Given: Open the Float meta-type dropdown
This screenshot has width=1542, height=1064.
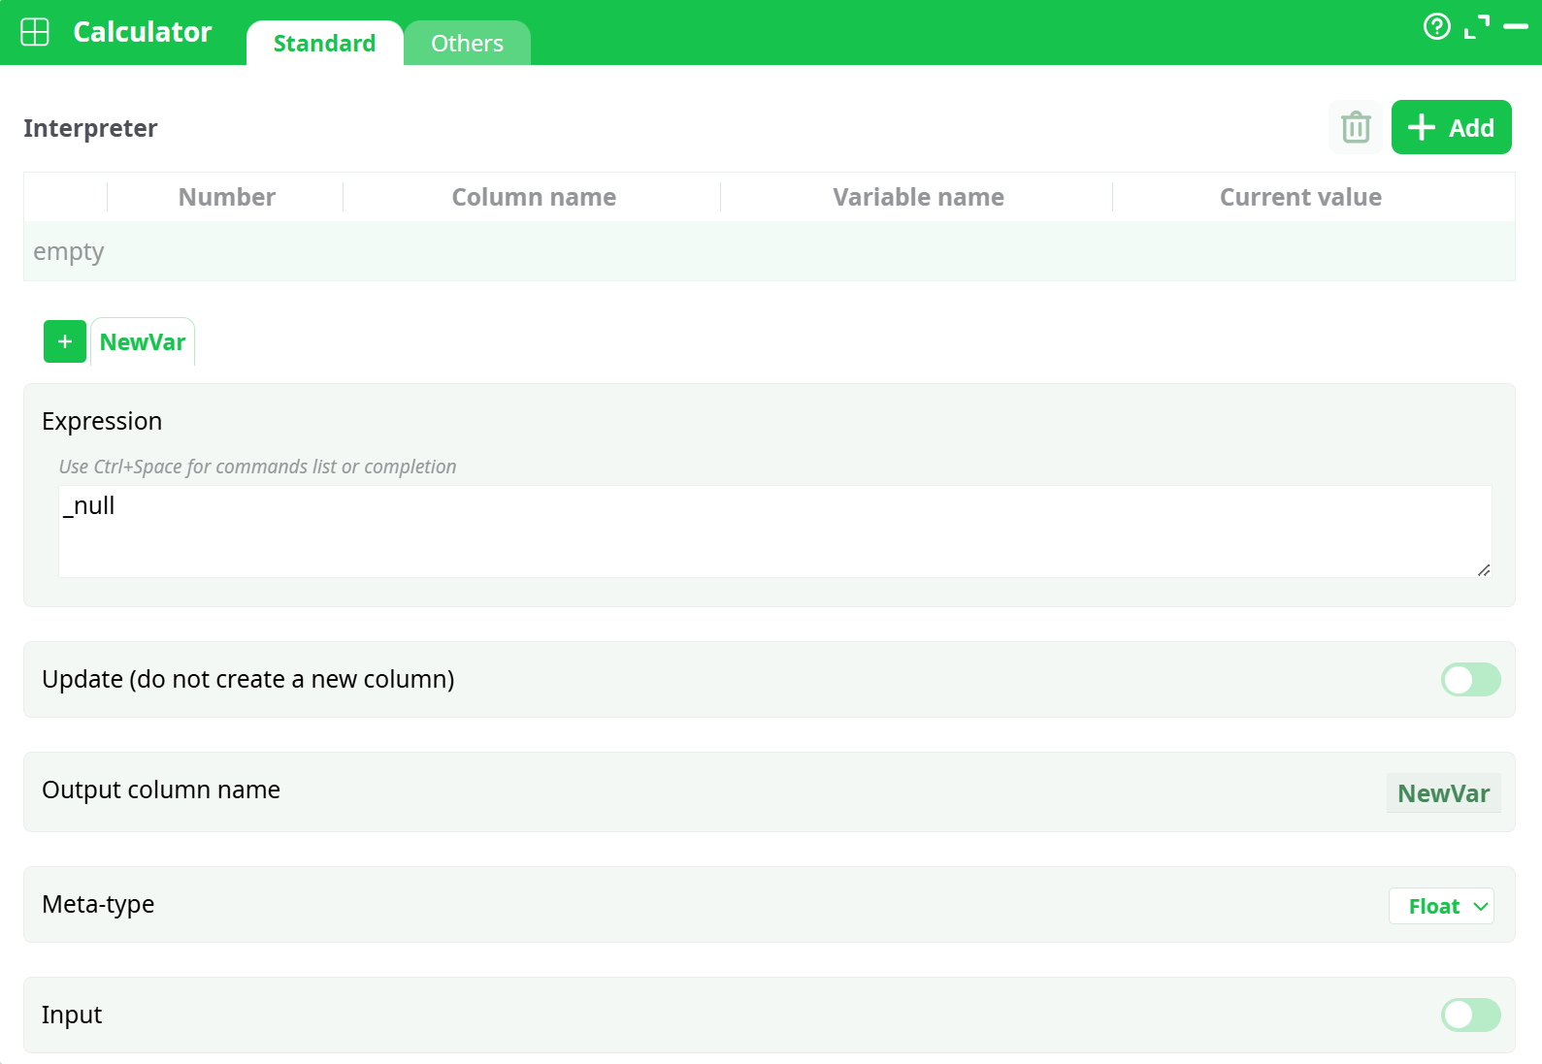Looking at the screenshot, I should click(x=1441, y=906).
